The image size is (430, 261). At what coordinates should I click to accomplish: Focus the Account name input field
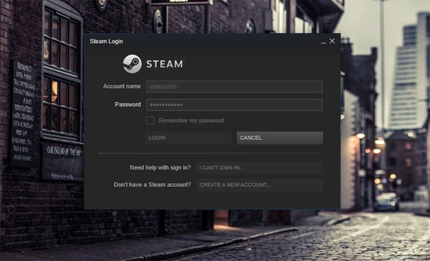(234, 87)
